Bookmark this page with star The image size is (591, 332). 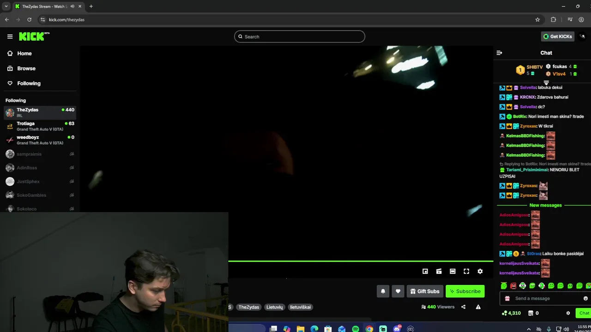(537, 19)
